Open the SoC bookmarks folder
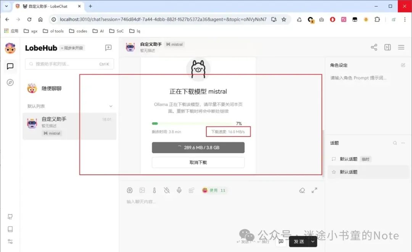 click(116, 31)
